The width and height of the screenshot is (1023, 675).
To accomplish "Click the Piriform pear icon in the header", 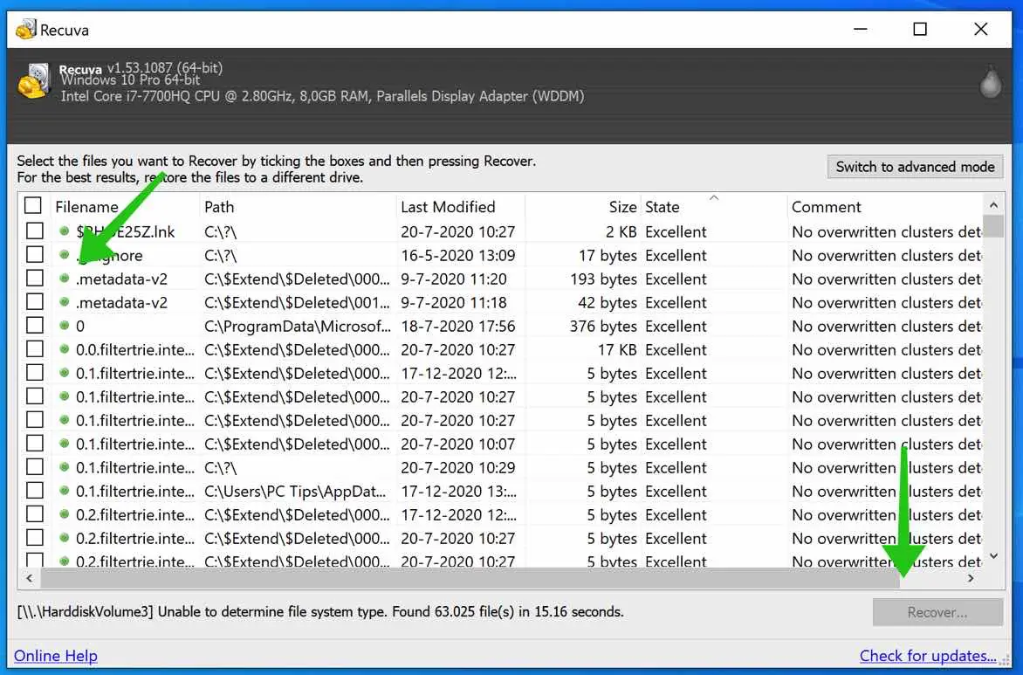I will coord(991,82).
